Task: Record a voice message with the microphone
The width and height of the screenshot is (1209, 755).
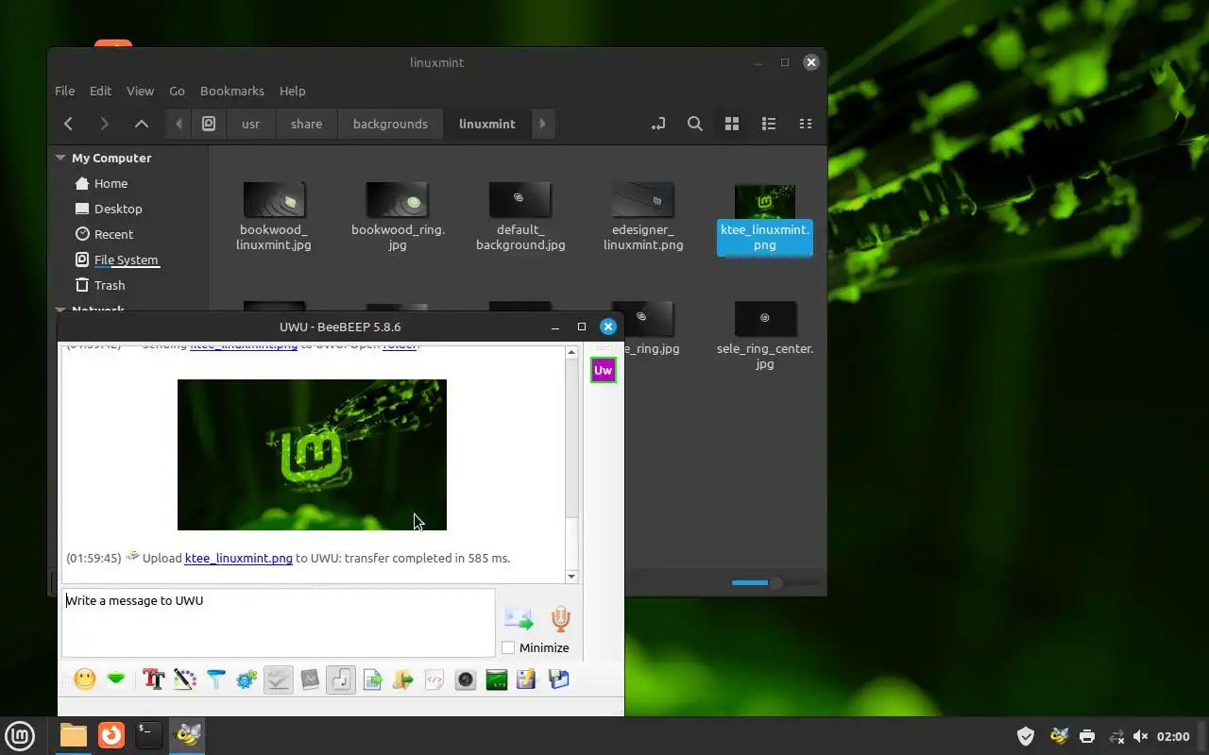Action: click(x=560, y=619)
